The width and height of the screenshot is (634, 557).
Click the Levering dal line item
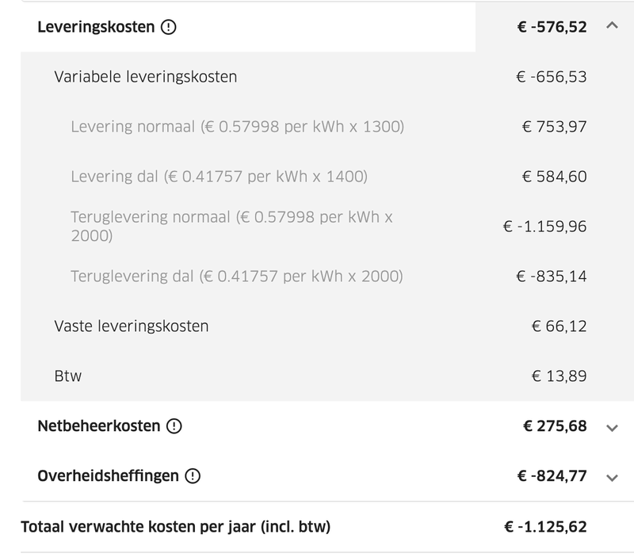point(219,177)
